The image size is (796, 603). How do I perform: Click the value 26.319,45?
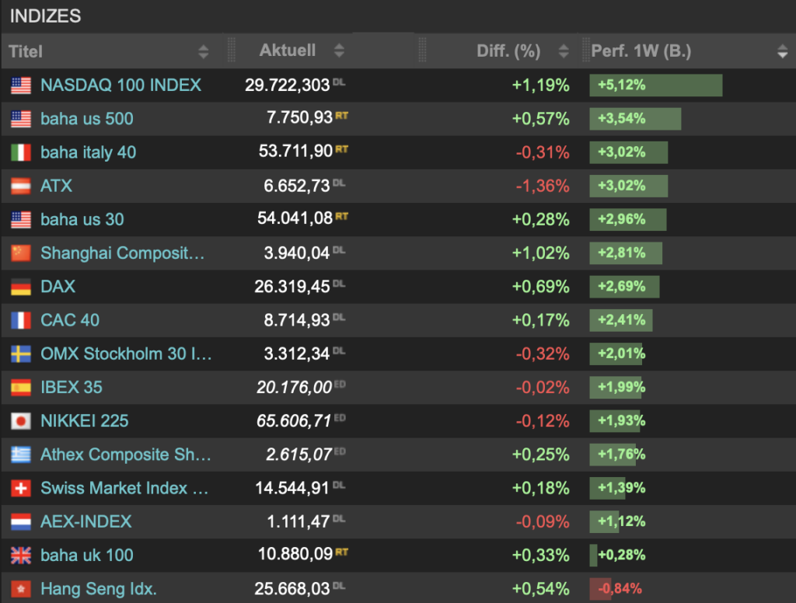point(292,287)
